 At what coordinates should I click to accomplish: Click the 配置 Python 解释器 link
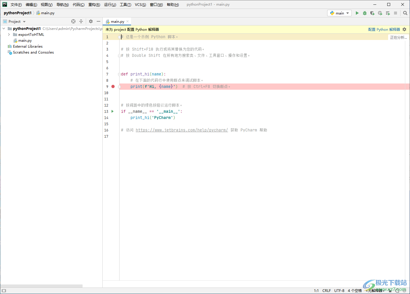point(384,29)
